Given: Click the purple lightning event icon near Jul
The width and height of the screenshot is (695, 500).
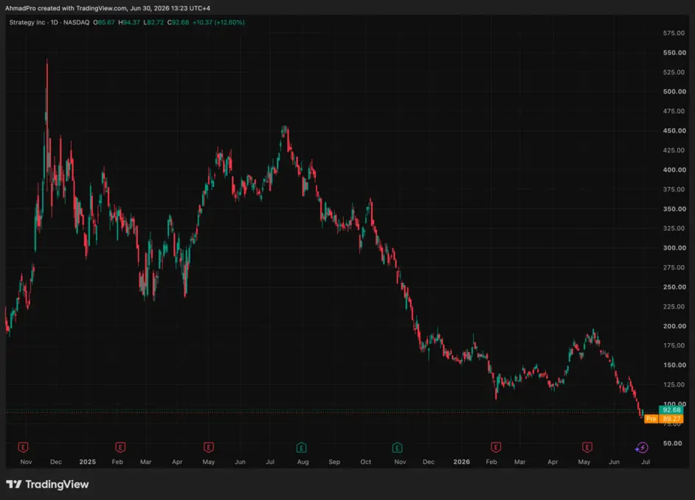Looking at the screenshot, I should coord(642,448).
